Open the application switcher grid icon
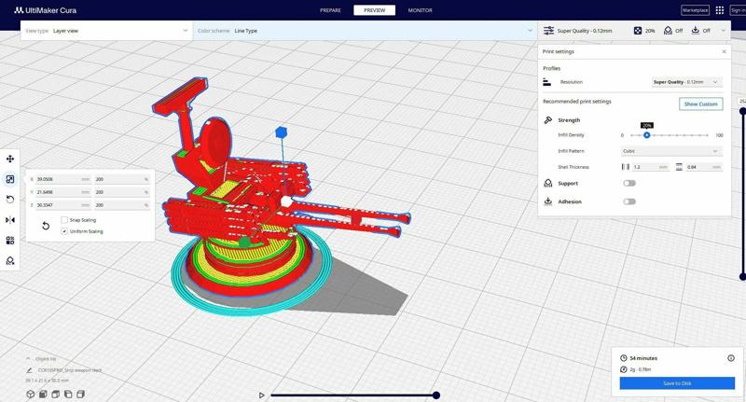The width and height of the screenshot is (746, 402). [720, 10]
